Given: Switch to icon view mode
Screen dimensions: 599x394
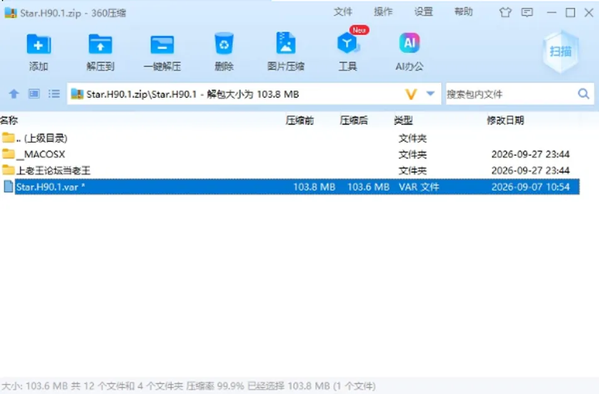Looking at the screenshot, I should [x=34, y=94].
